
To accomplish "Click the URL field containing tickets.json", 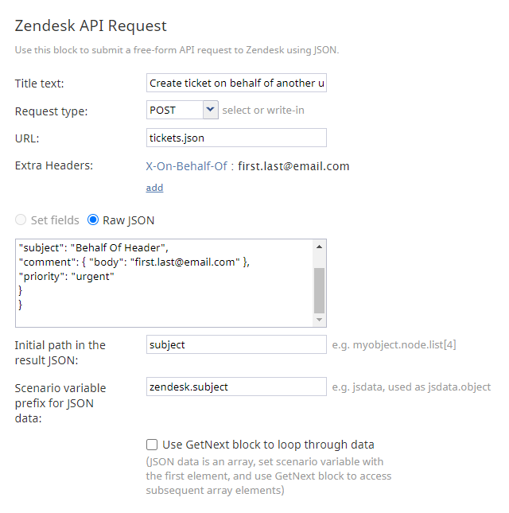I will point(236,138).
